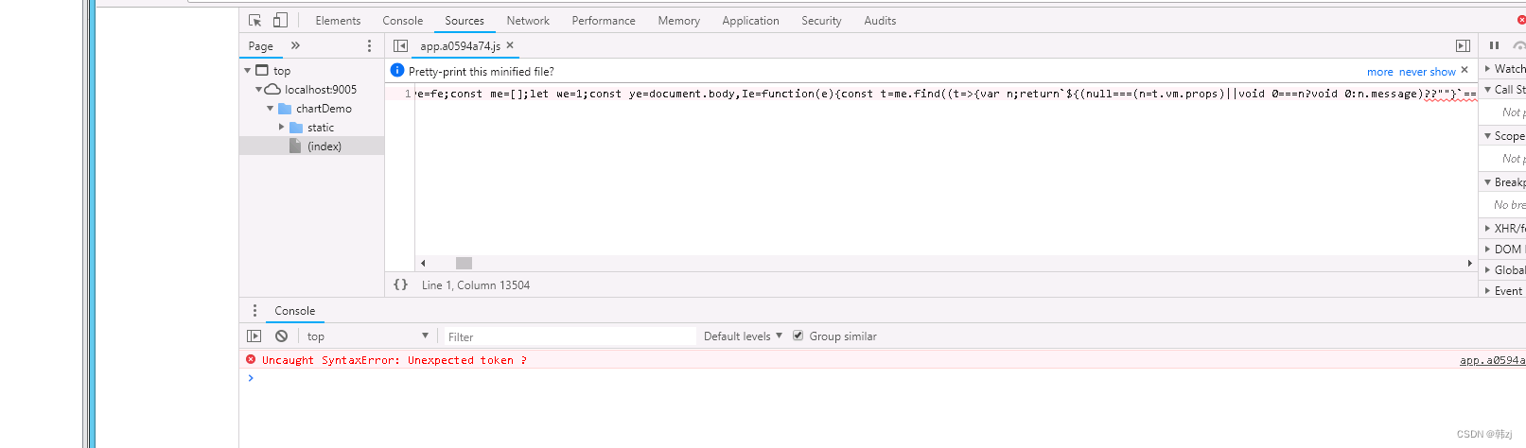Viewport: 1526px width, 448px height.
Task: Open the app.a0594a source link in console
Action: pos(1492,360)
